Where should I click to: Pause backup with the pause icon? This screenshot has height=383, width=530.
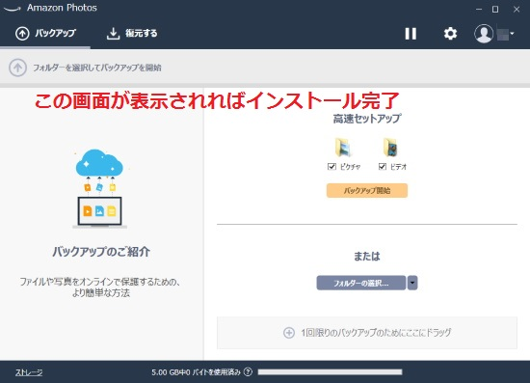pyautogui.click(x=411, y=34)
